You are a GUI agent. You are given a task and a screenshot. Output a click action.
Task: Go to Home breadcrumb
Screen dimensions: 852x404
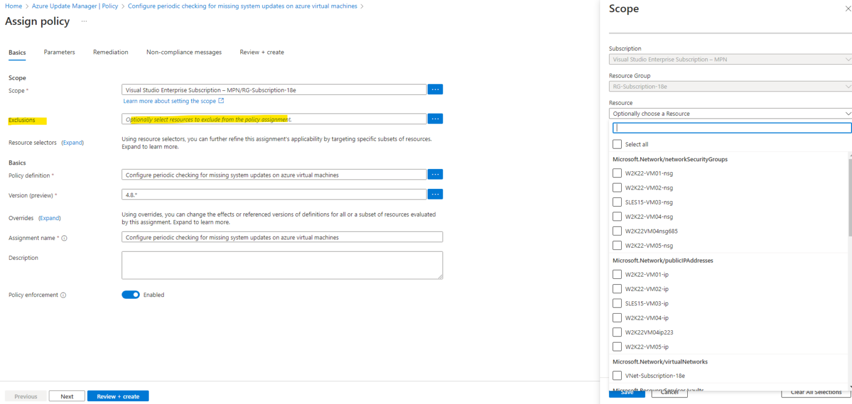(13, 6)
